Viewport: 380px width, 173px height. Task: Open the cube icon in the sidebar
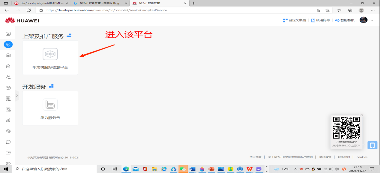pos(8,88)
